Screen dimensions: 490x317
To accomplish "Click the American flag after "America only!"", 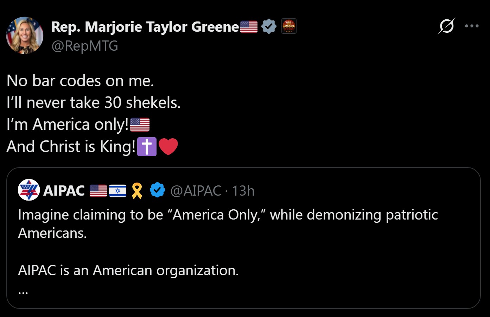I will (140, 125).
